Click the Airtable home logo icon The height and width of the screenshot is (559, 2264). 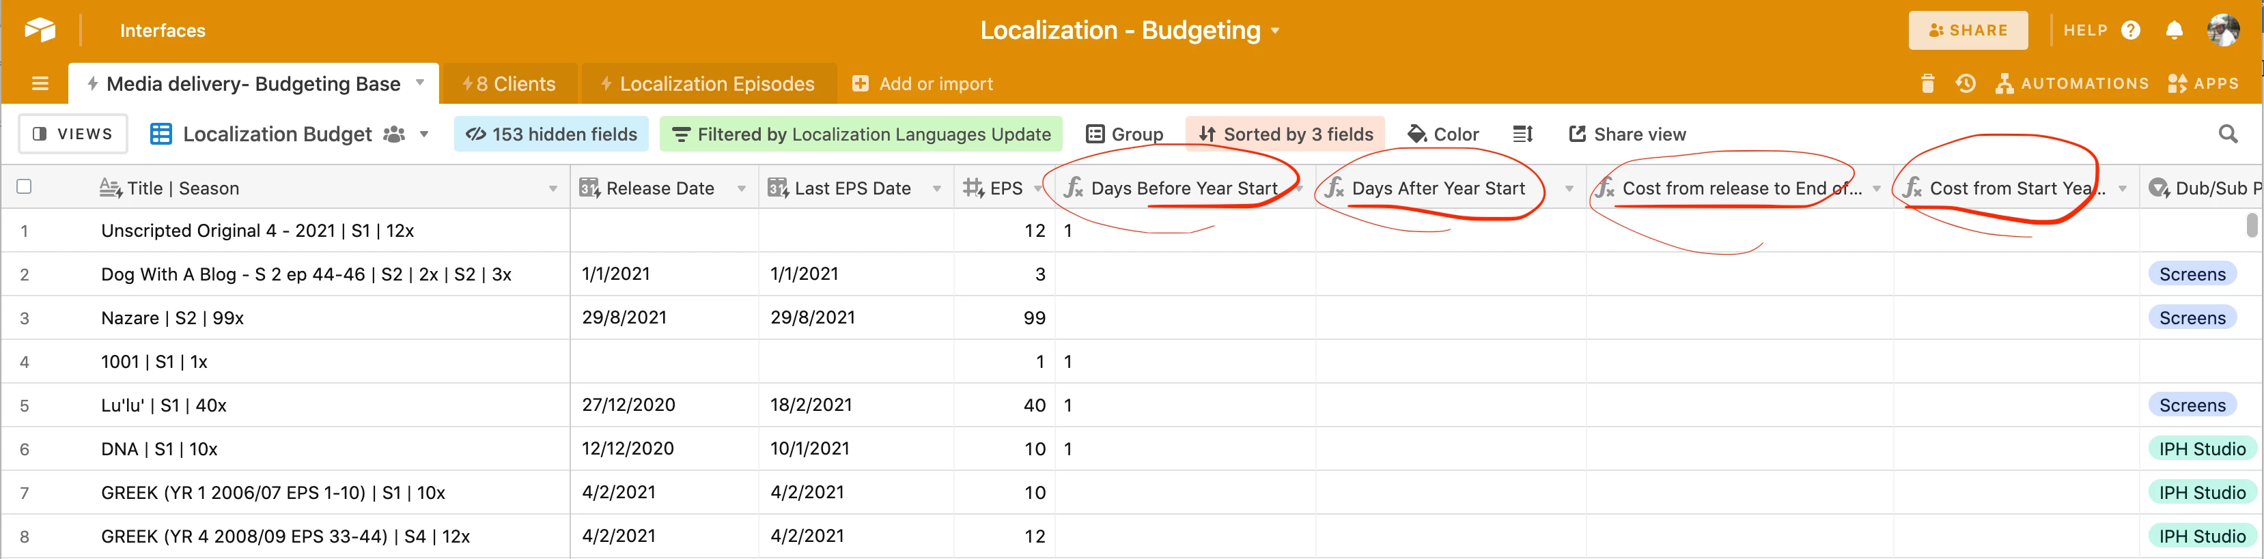[40, 30]
